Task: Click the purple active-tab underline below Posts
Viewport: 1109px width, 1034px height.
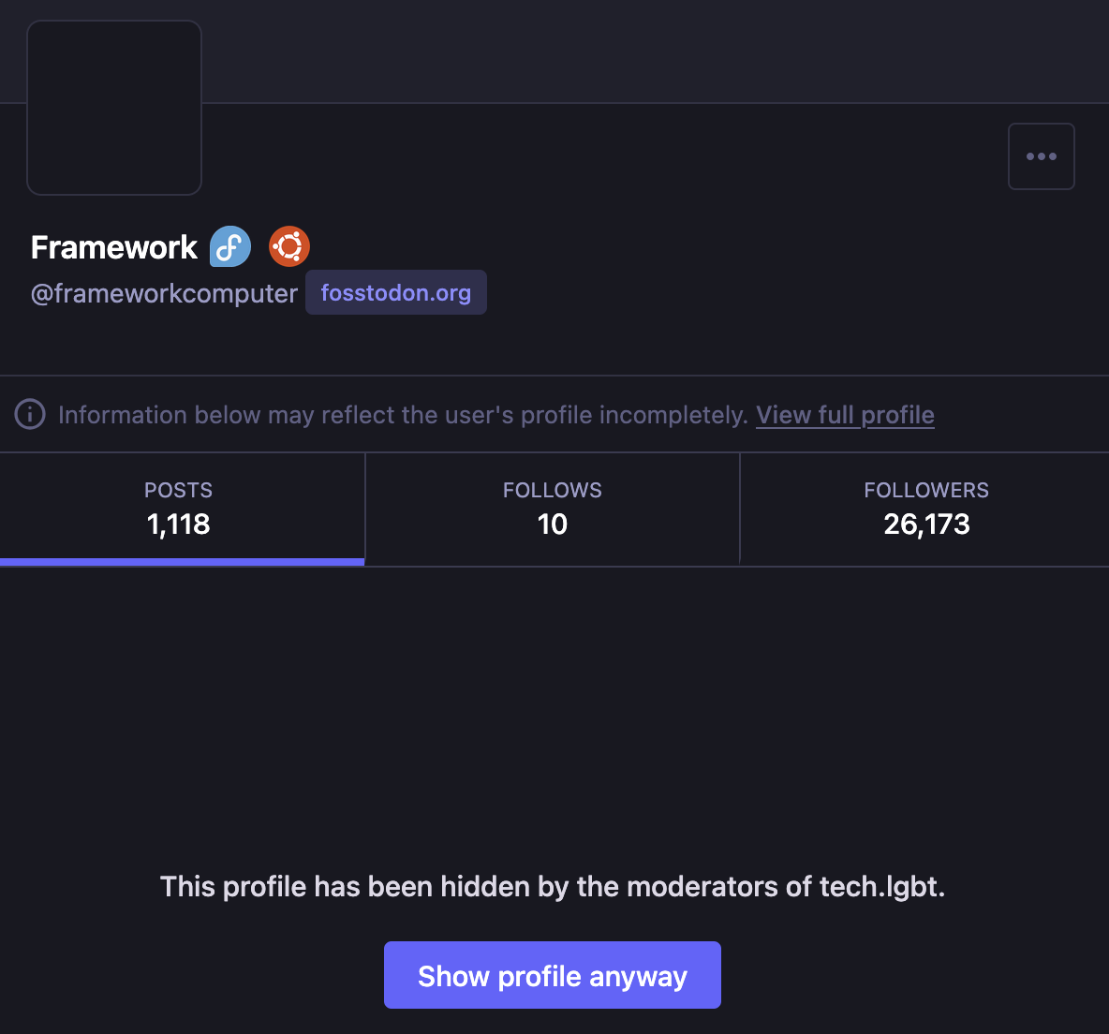Action: (x=182, y=562)
